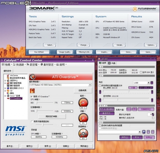This screenshot has height=153, width=160.
Task: Click the 核心频率 slider track
Action: click(x=126, y=91)
